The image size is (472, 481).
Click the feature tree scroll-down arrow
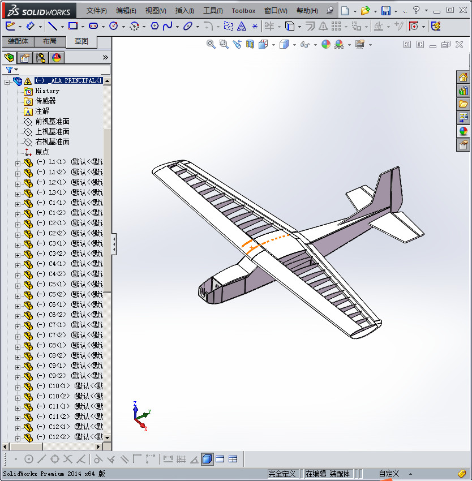pyautogui.click(x=107, y=438)
